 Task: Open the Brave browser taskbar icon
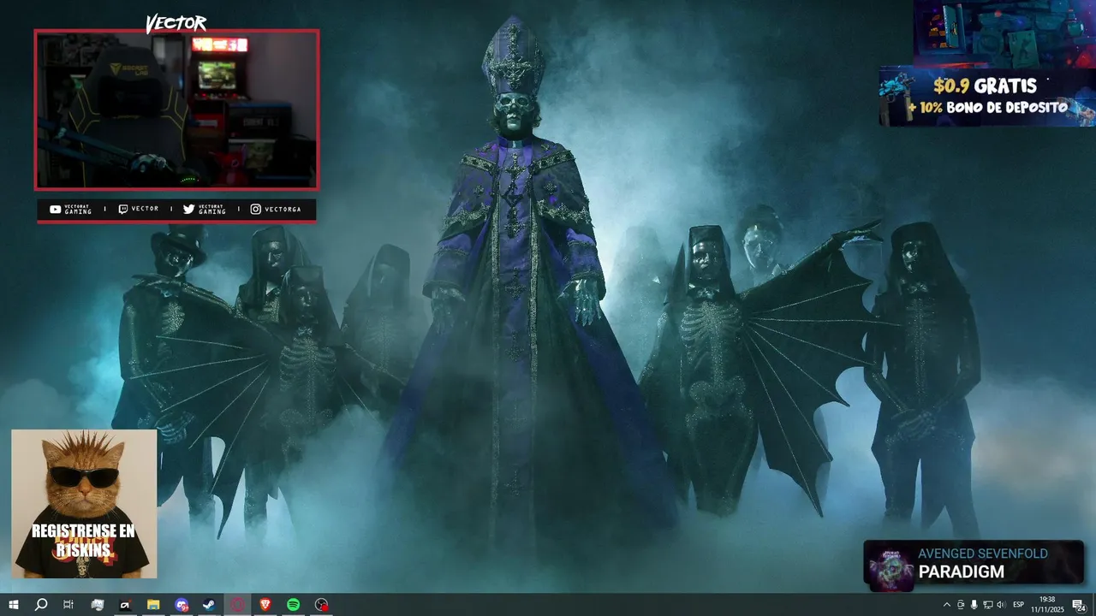click(x=265, y=605)
